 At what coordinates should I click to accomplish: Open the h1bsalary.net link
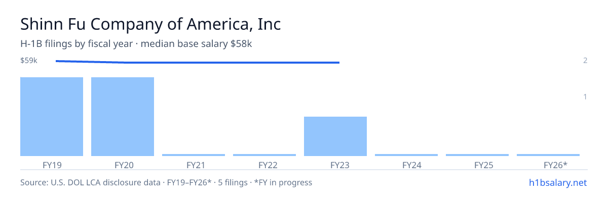click(557, 182)
